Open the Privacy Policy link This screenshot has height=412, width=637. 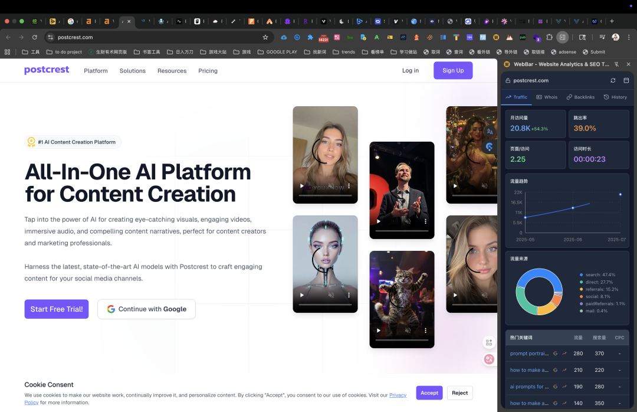[x=398, y=395]
